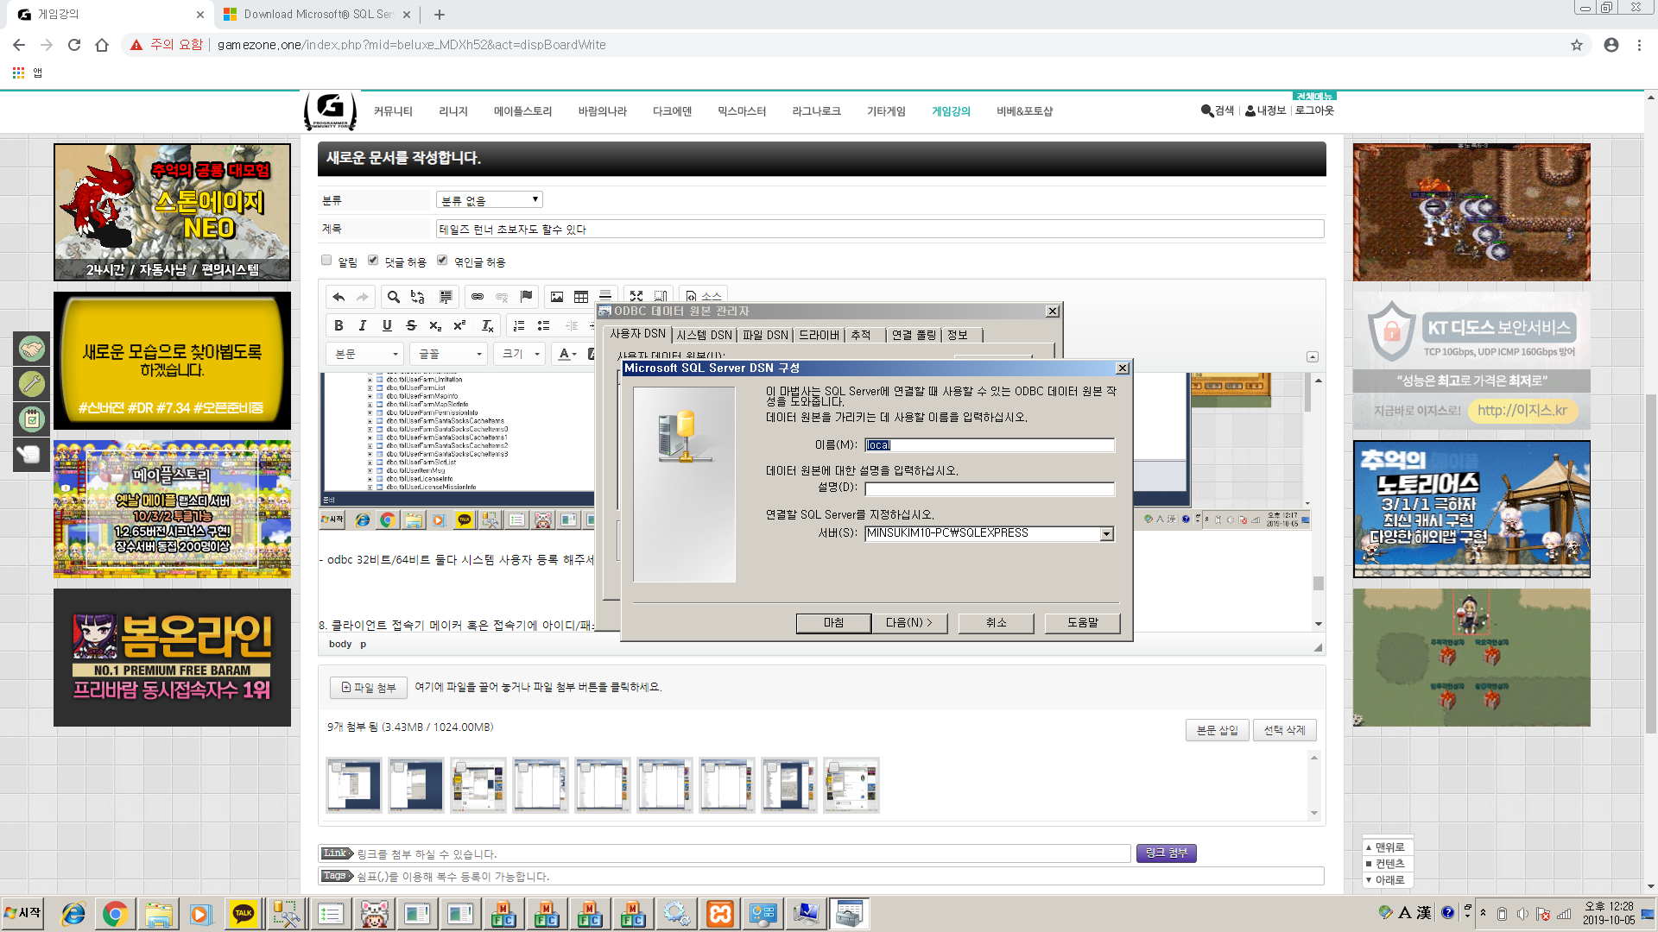Click the Redo arrow in the editor toolbar
Screen dimensions: 1658x932
click(x=363, y=297)
